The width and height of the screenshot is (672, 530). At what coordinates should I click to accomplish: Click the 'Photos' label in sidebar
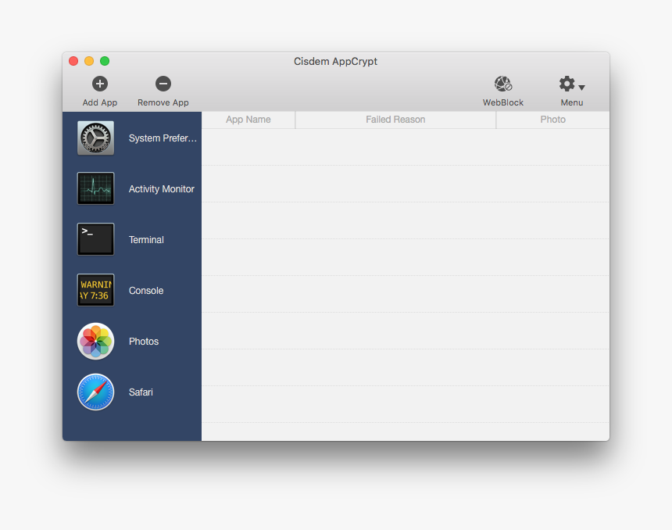point(144,342)
